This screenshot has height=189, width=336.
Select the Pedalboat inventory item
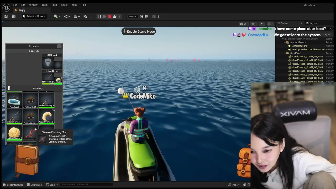point(14,101)
